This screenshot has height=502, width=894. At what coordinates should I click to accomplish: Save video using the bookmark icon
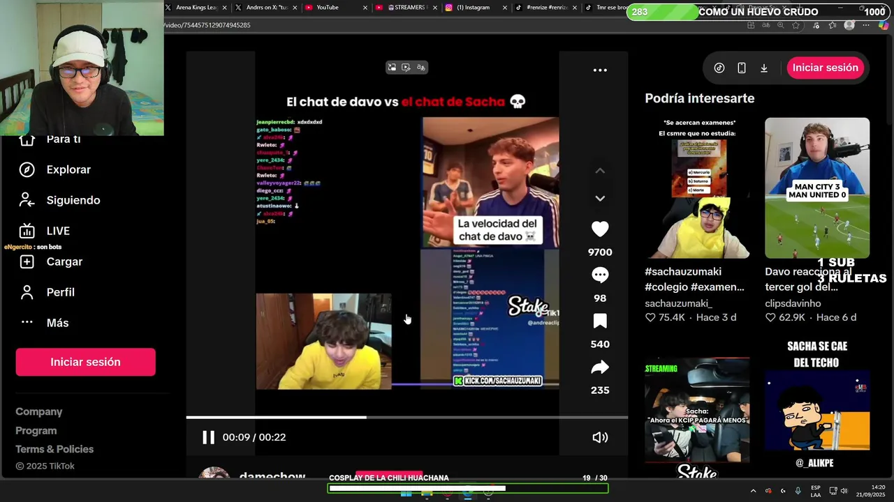pos(600,321)
